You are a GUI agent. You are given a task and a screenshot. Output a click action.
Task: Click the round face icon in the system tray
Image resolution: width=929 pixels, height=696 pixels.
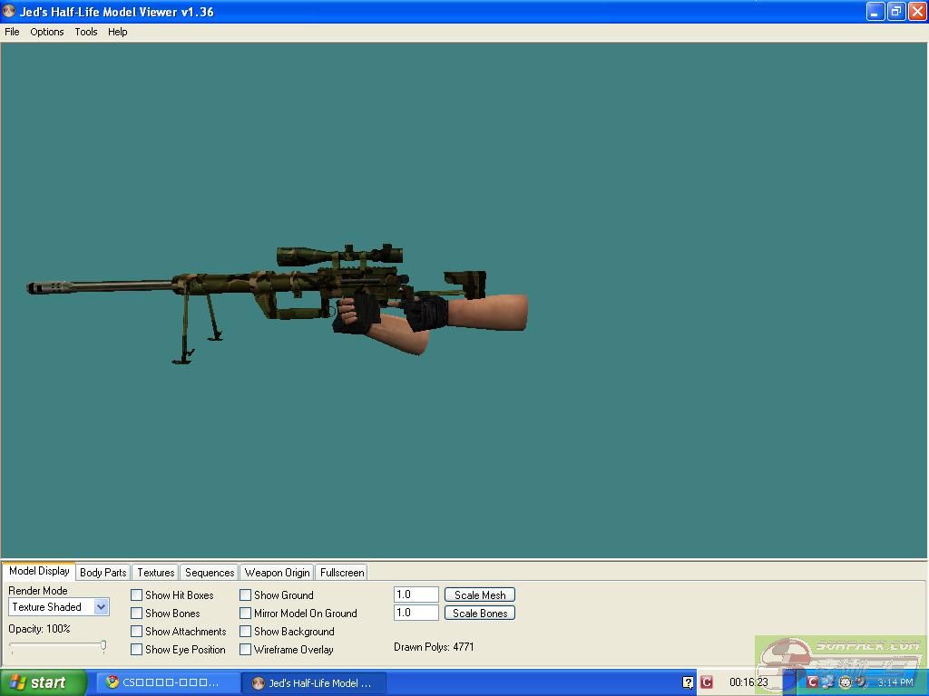pos(845,682)
